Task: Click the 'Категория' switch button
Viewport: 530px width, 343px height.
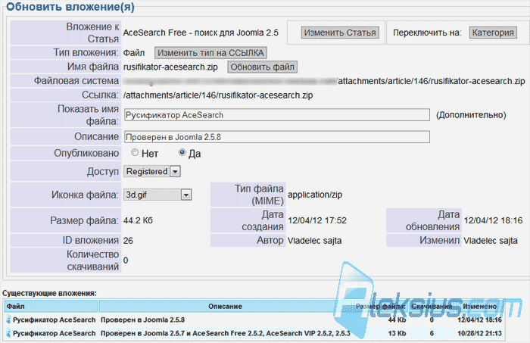Action: [x=493, y=33]
